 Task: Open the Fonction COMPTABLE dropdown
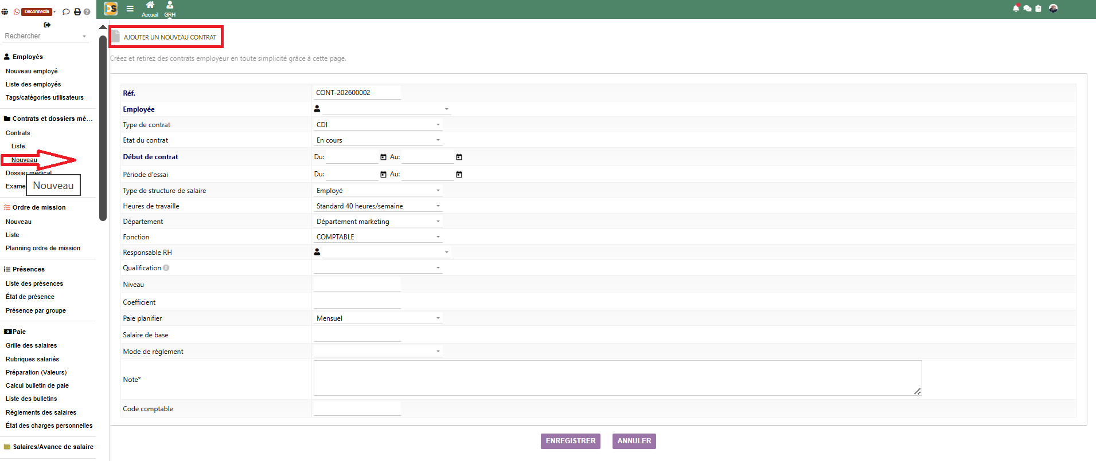pos(378,237)
